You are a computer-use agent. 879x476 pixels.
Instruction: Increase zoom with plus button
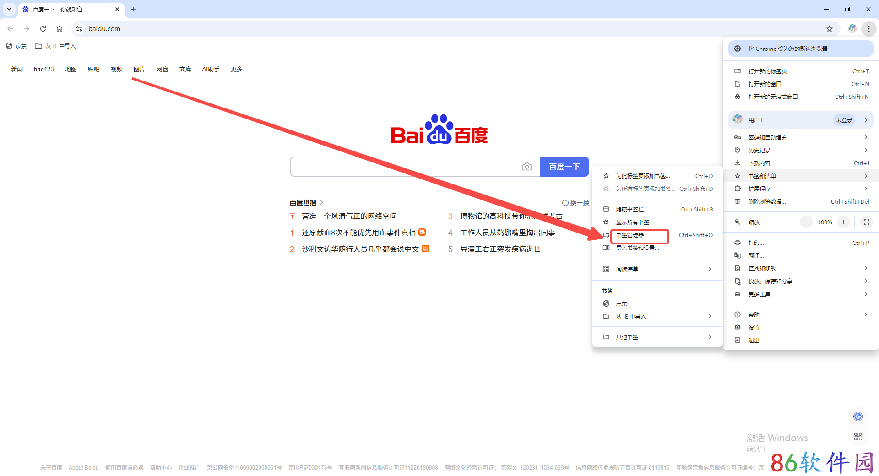[x=844, y=222]
